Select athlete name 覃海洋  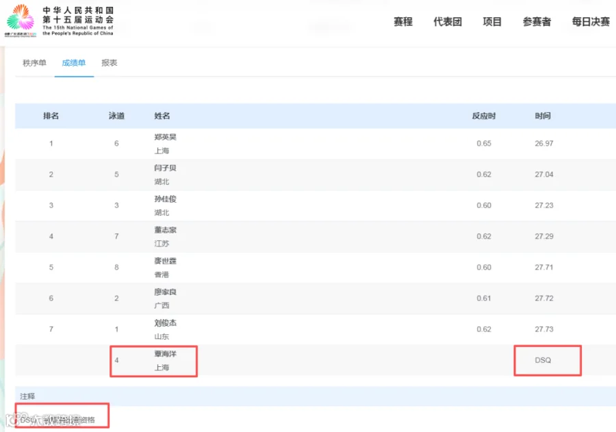[x=166, y=354]
